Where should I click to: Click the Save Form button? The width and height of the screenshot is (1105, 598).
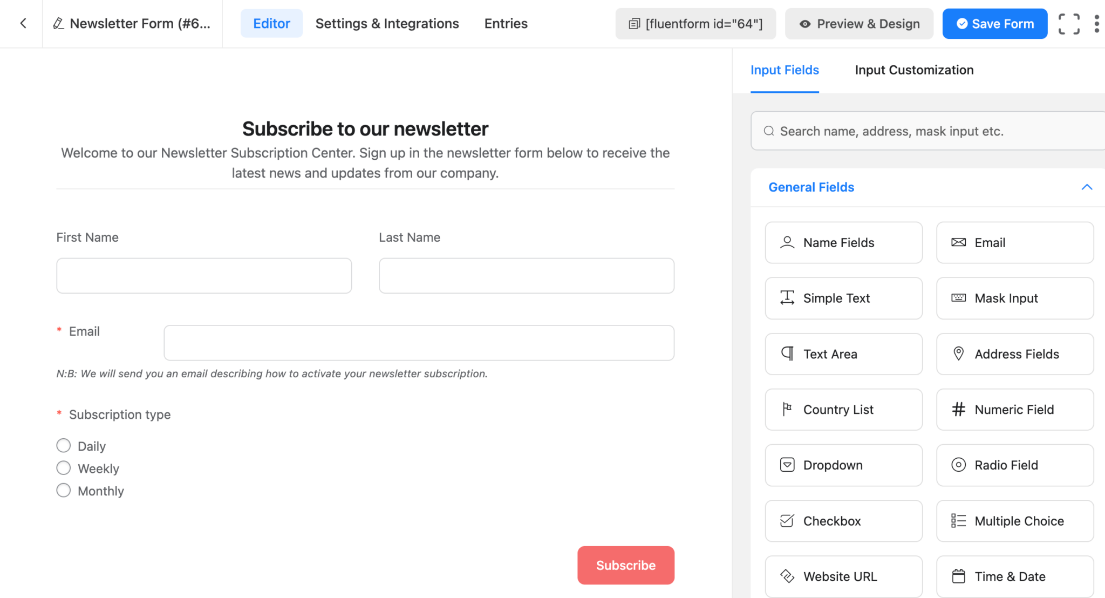pyautogui.click(x=994, y=23)
